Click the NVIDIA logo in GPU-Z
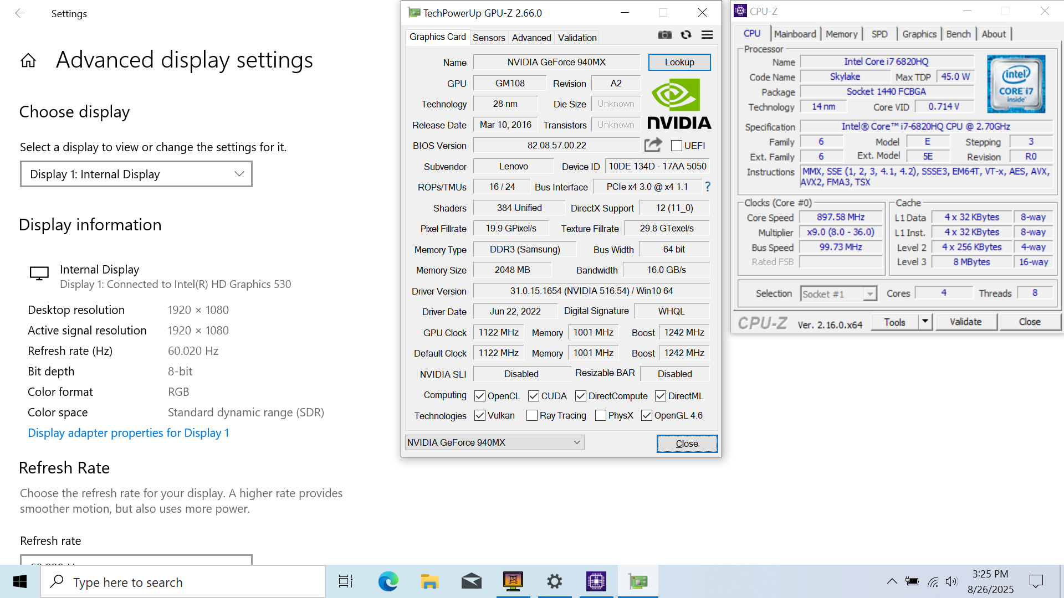 click(679, 104)
